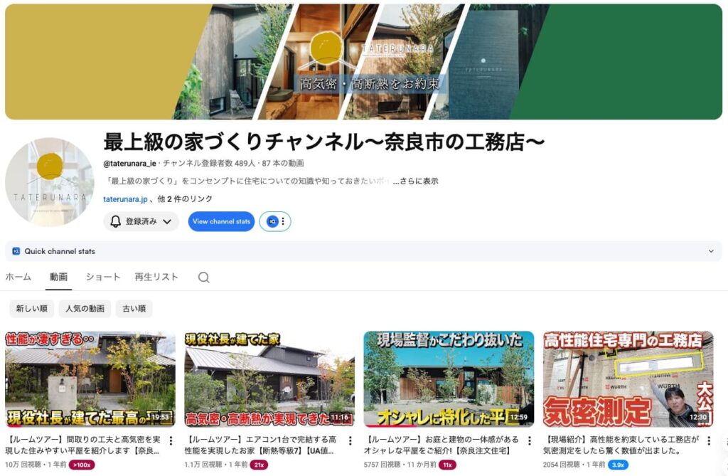
Task: Select the 新しい順 sort chip
Action: [31, 309]
